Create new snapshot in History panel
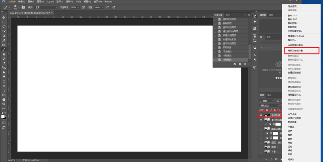This screenshot has width=323, height=162. point(240,64)
